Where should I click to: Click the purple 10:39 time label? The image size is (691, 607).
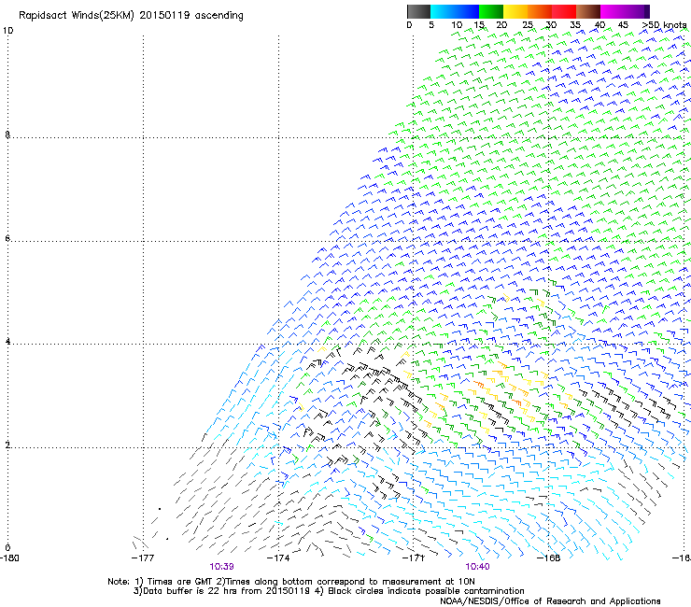pyautogui.click(x=221, y=567)
